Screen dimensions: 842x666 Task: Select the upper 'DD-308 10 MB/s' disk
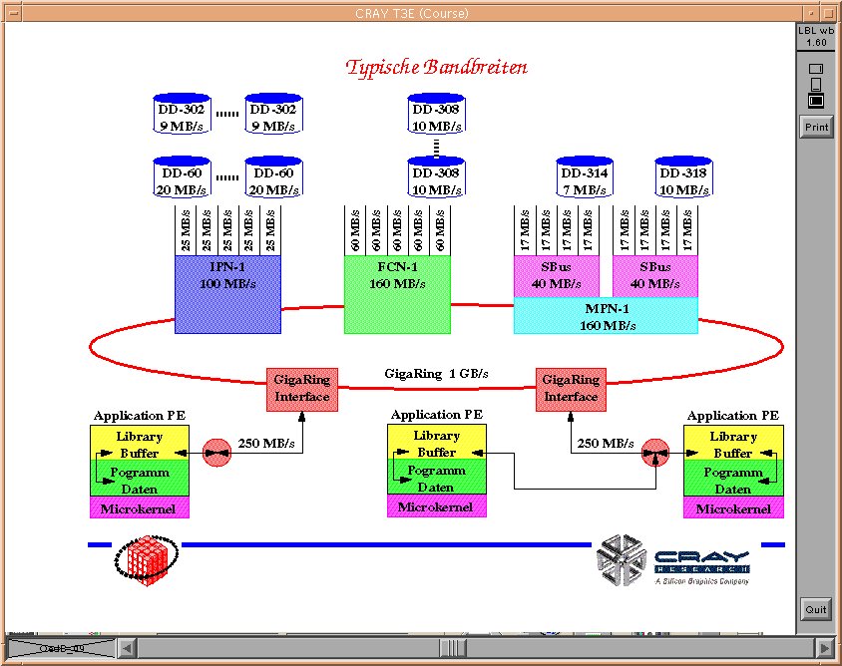tap(436, 114)
